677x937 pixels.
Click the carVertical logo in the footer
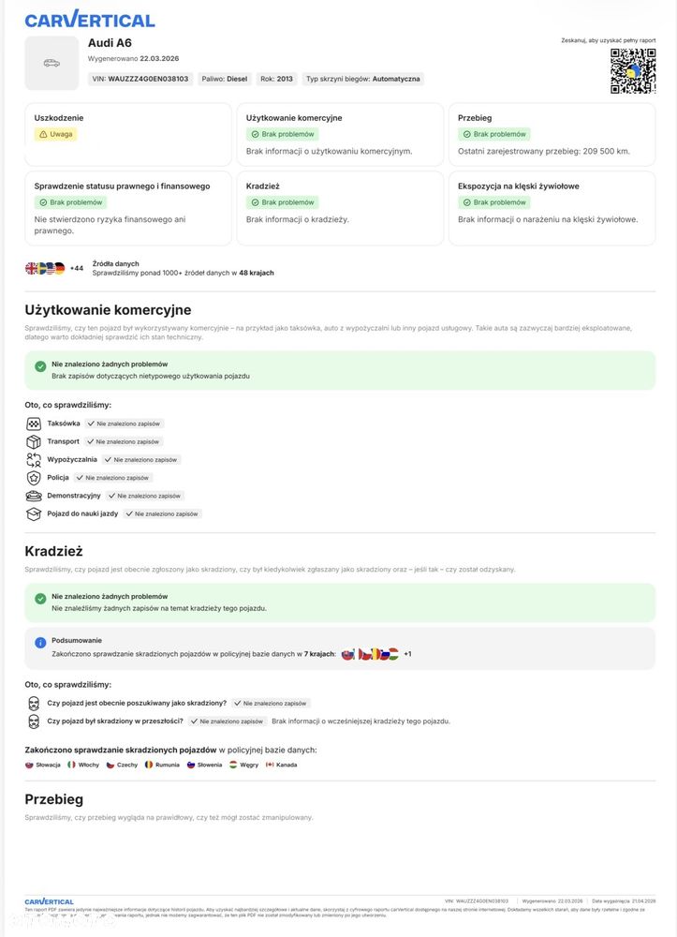(x=49, y=901)
